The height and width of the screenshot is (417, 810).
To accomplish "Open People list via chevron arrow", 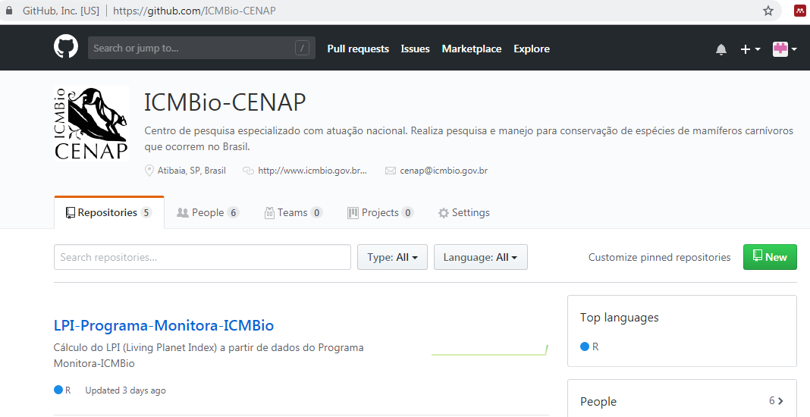I will click(x=780, y=400).
